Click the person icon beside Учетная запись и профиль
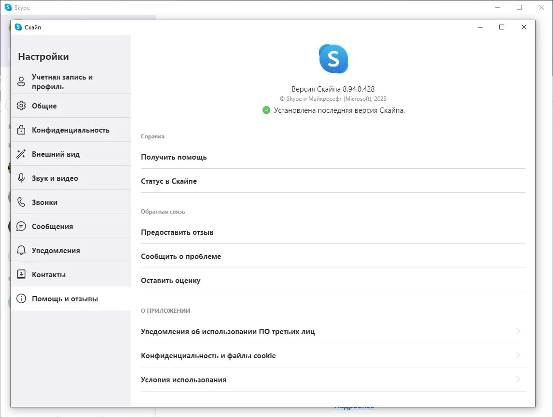The width and height of the screenshot is (553, 418). (21, 81)
